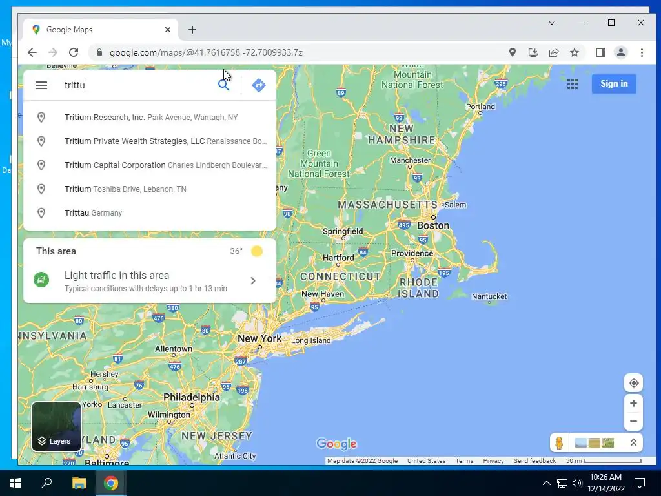
Task: Select Tritium Research, Inc. suggestion
Action: (150, 118)
